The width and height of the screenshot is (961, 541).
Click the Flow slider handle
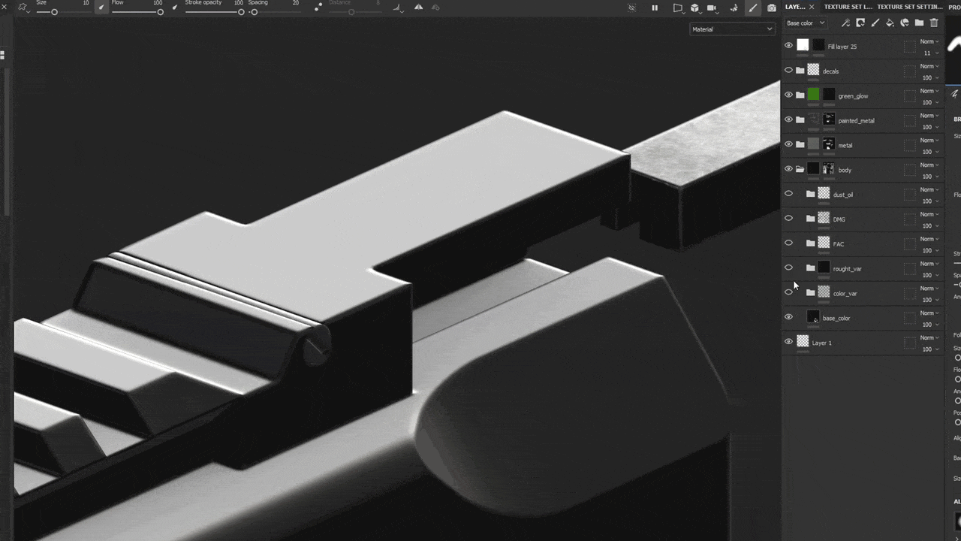(160, 12)
